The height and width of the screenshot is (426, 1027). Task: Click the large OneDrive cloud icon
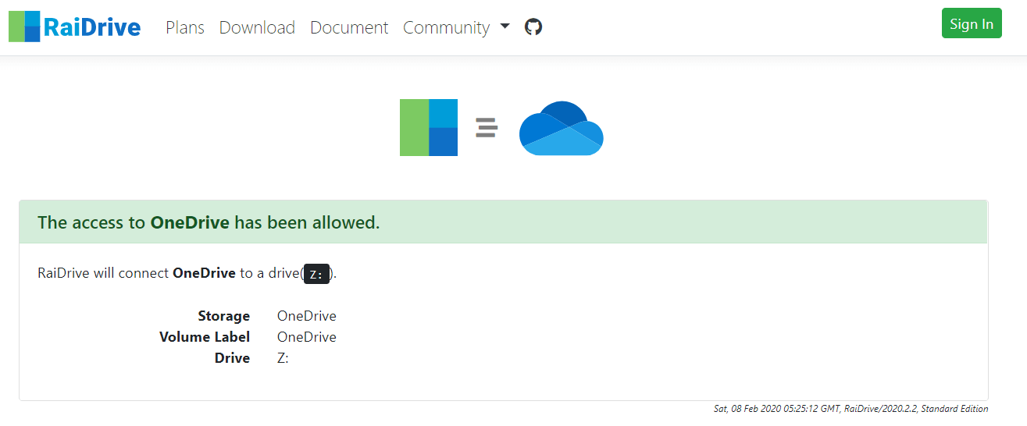[x=561, y=128]
